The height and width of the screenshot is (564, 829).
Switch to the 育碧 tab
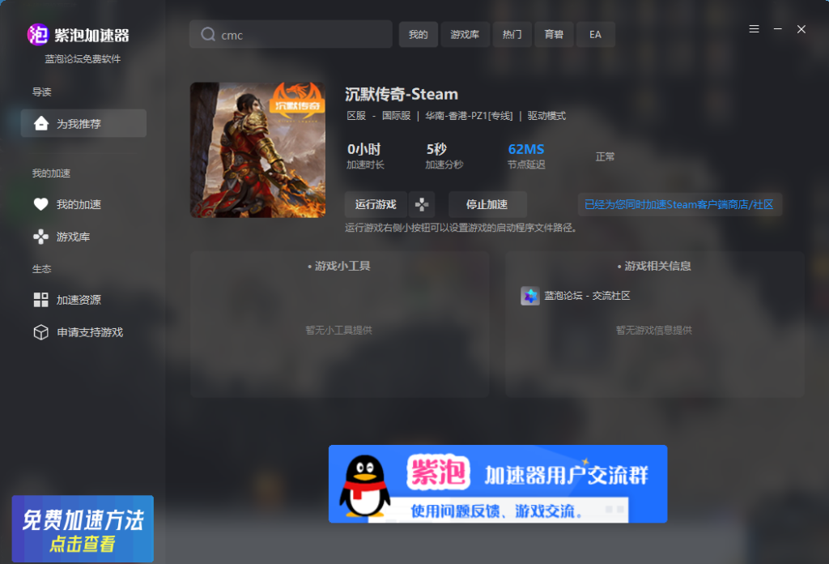554,34
